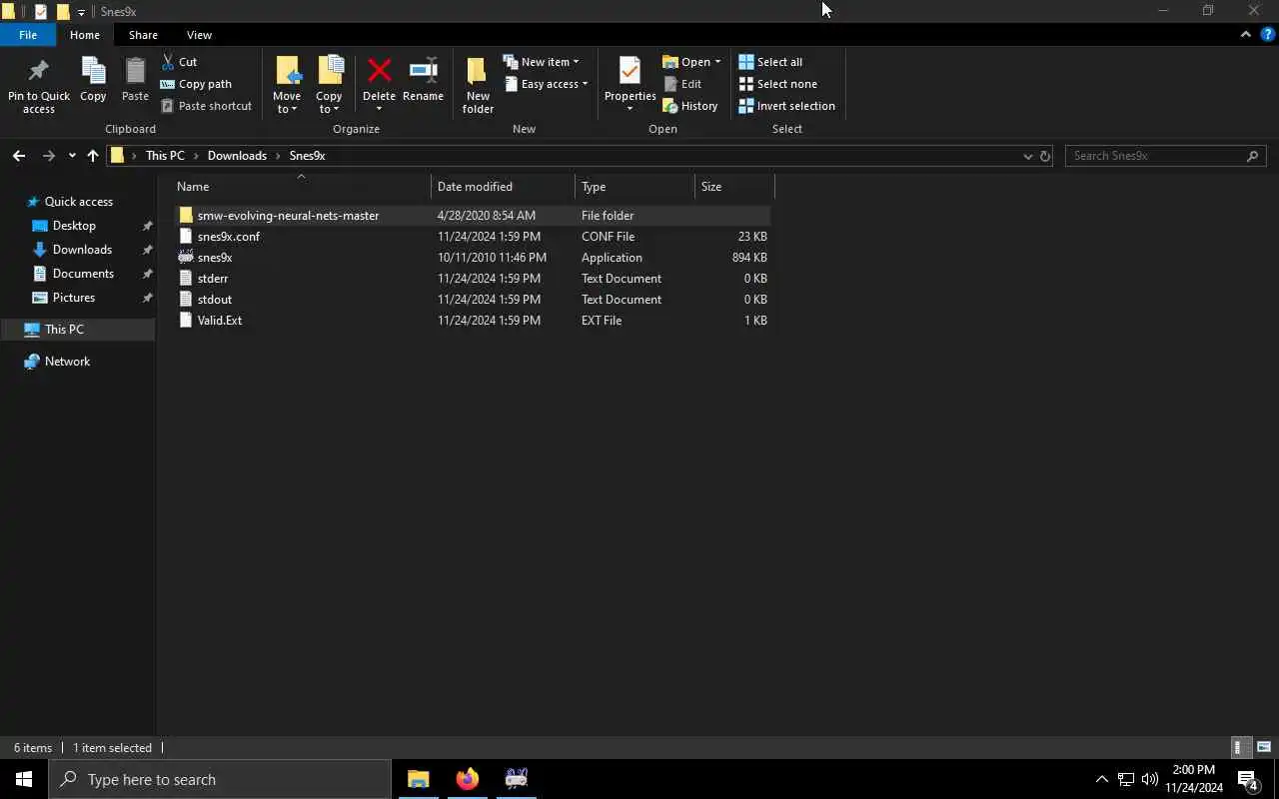Open the Easy access dropdown

tap(546, 84)
